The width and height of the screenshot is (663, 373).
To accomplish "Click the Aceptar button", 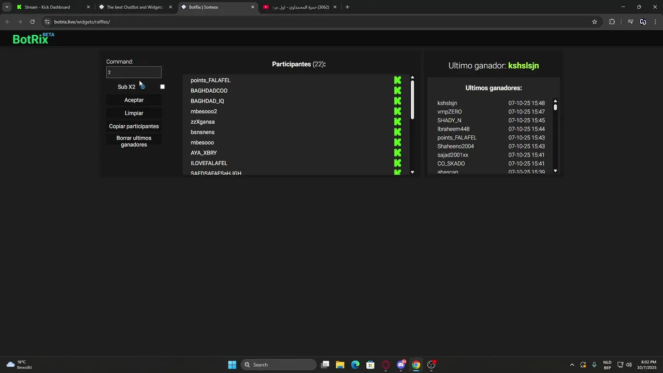I will tap(134, 100).
